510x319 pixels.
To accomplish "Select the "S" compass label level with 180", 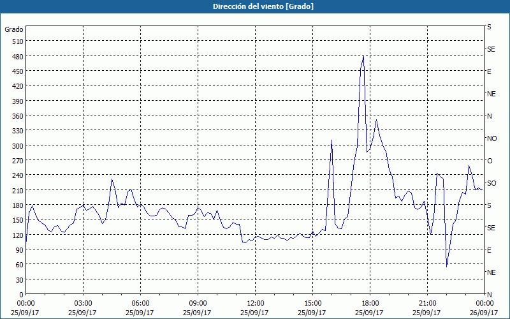I will pos(489,205).
